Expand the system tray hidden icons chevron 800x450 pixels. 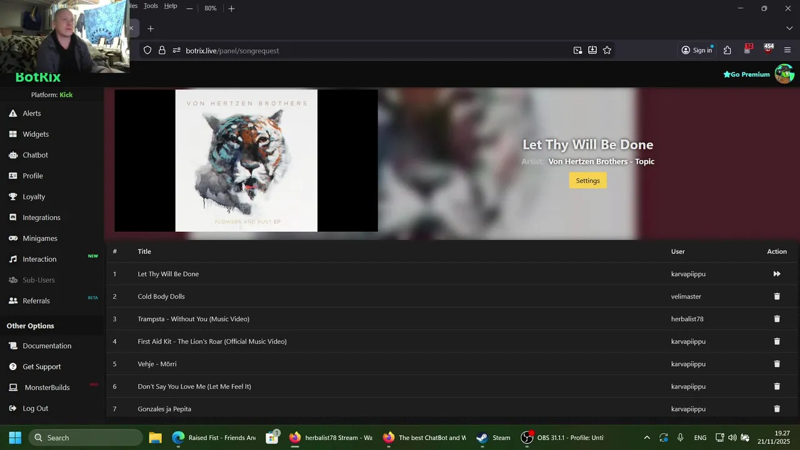click(647, 437)
